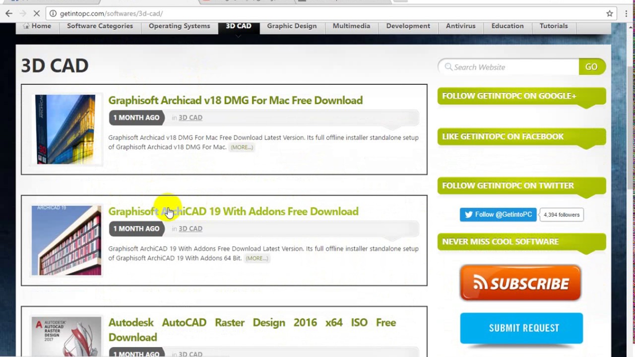Open the Operating Systems menu

[179, 26]
